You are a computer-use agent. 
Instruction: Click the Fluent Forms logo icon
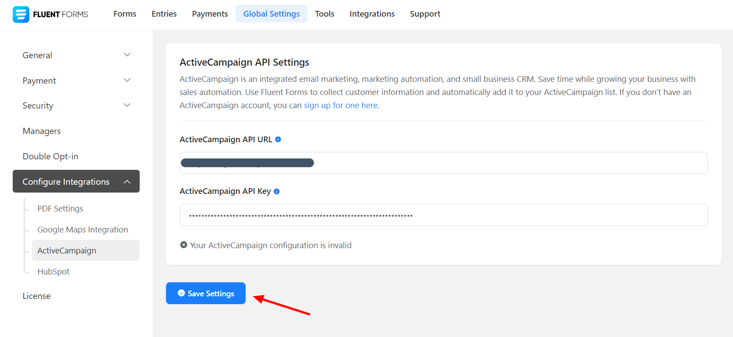[21, 14]
